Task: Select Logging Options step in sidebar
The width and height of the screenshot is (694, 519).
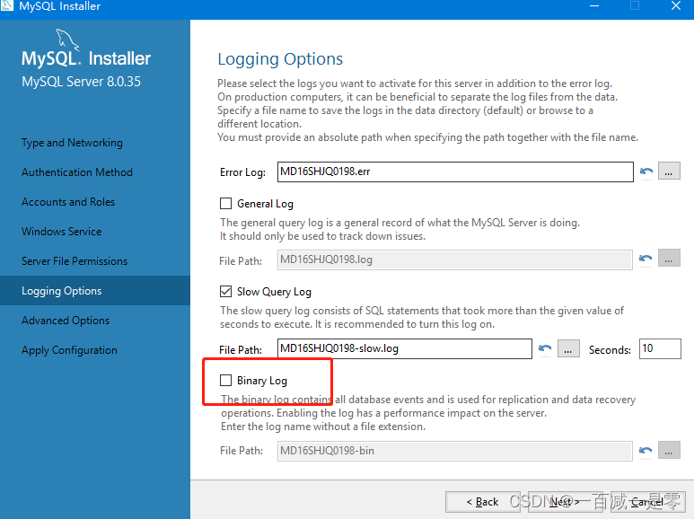Action: (x=95, y=291)
